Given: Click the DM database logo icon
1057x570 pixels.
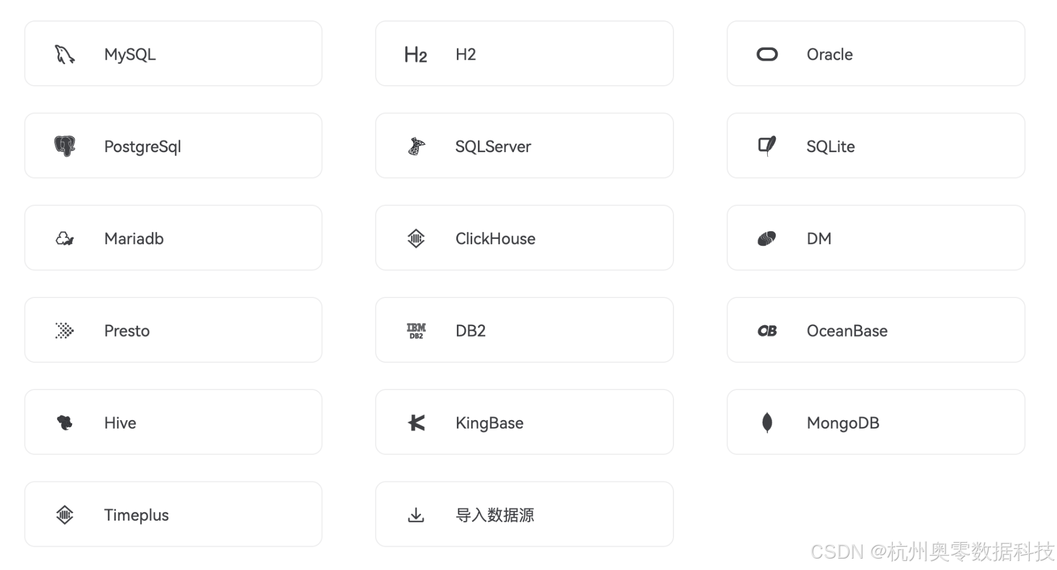Looking at the screenshot, I should click(767, 238).
